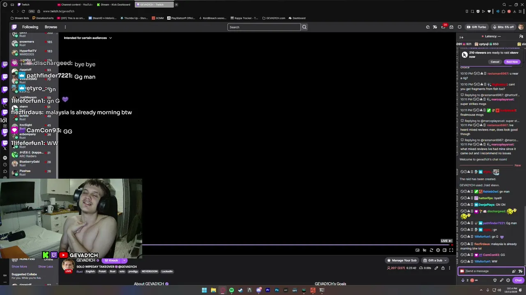The width and height of the screenshot is (526, 295).
Task: Cancel the raid to xkevv
Action: pos(495,62)
